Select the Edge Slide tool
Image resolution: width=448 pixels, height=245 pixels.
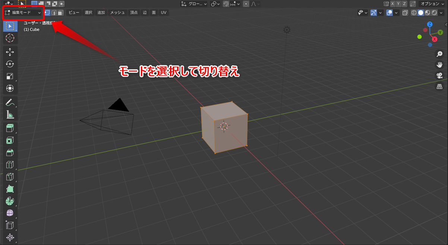[x=10, y=225]
